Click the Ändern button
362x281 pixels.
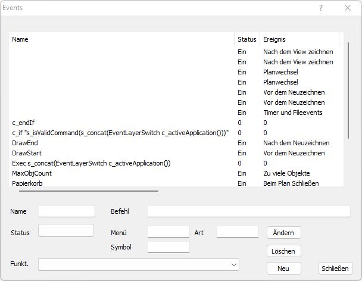point(284,232)
